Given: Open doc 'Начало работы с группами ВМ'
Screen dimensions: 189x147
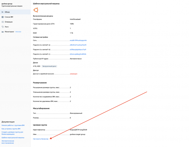Looking at the screenshot, I should click(x=12, y=126).
